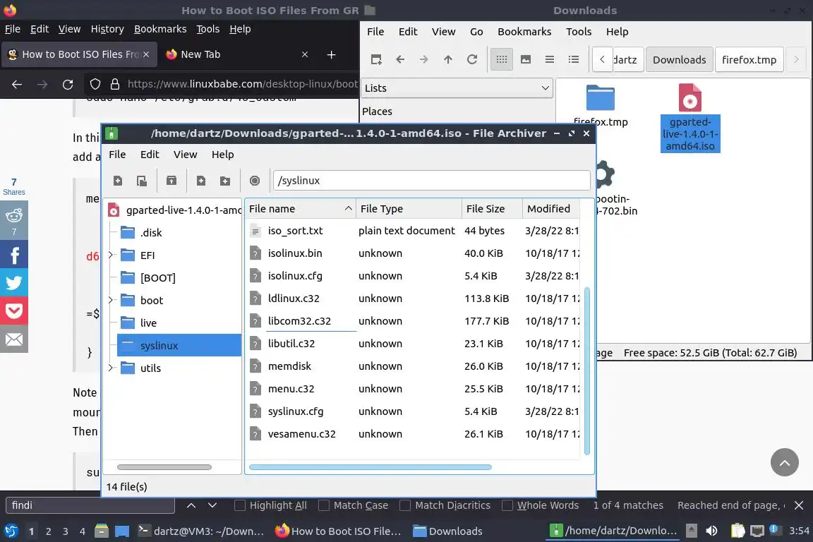The width and height of the screenshot is (813, 542).
Task: Expand the boot folder in archive tree
Action: coord(110,300)
